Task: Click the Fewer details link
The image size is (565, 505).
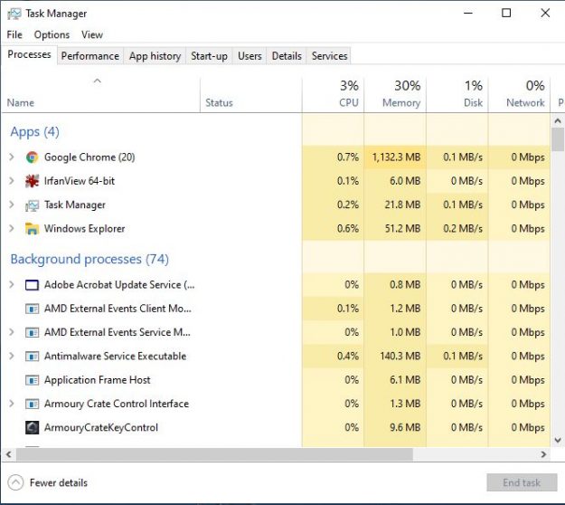Action: pyautogui.click(x=59, y=482)
